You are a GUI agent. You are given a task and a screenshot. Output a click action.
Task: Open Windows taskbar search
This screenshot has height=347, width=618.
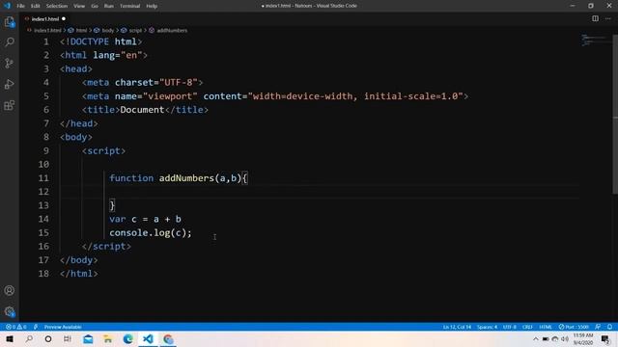coord(29,339)
